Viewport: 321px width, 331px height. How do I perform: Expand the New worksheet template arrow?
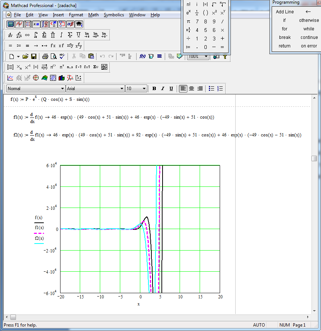click(19, 57)
